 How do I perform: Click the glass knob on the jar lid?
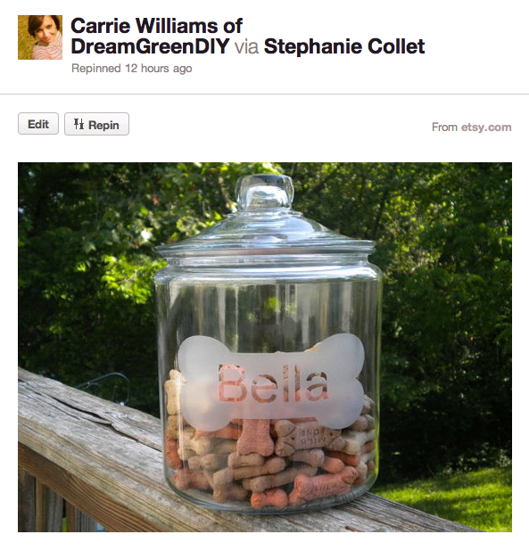[x=264, y=193]
